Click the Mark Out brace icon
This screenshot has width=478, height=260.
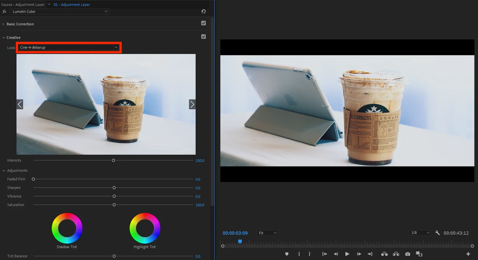(x=309, y=254)
